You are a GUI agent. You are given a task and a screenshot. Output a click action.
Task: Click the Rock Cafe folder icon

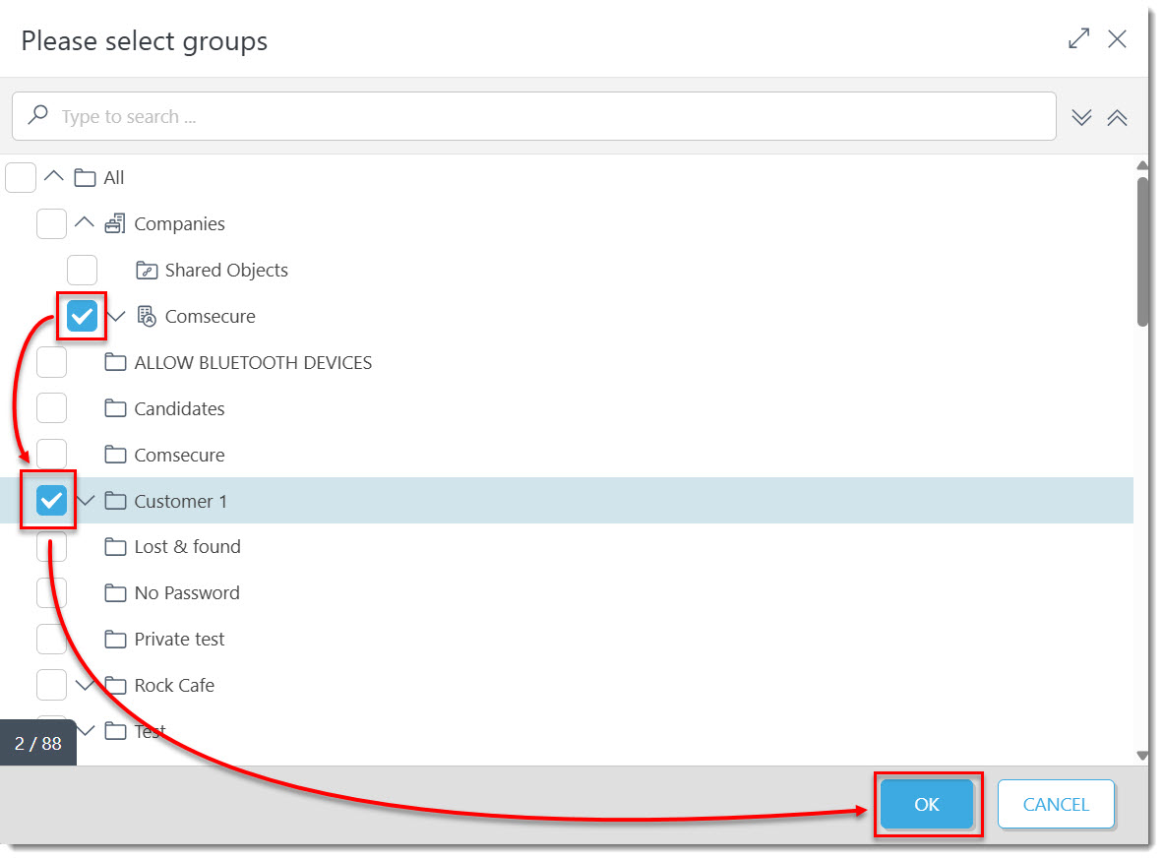[x=115, y=686]
